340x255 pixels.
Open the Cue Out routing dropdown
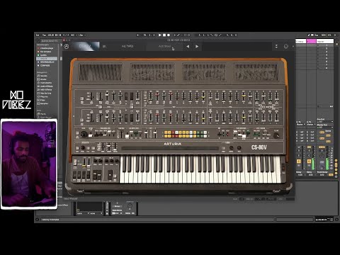point(325,122)
